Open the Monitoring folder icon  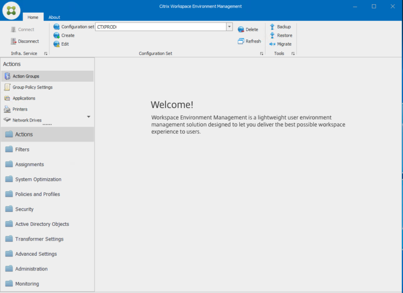[x=9, y=283]
